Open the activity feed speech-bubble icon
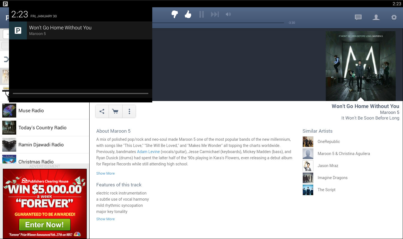Screen dimensions: 403x239 point(358,17)
